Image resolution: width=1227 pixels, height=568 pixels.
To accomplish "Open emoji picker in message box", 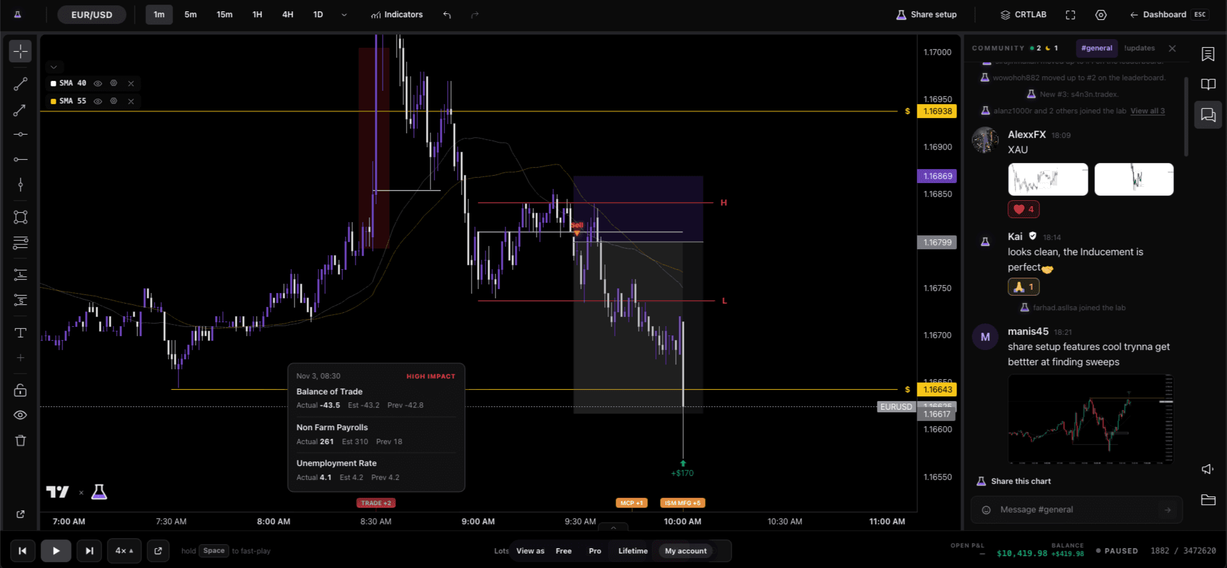I will coord(986,510).
